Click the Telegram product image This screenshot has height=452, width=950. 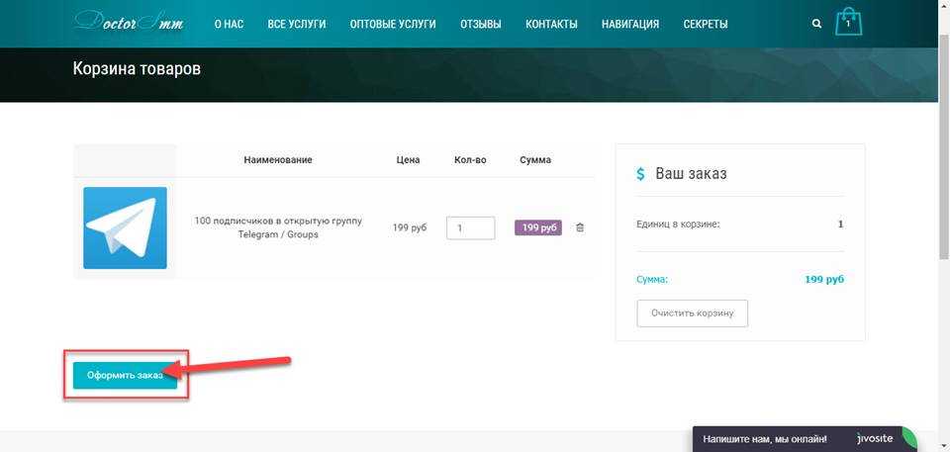[x=125, y=227]
